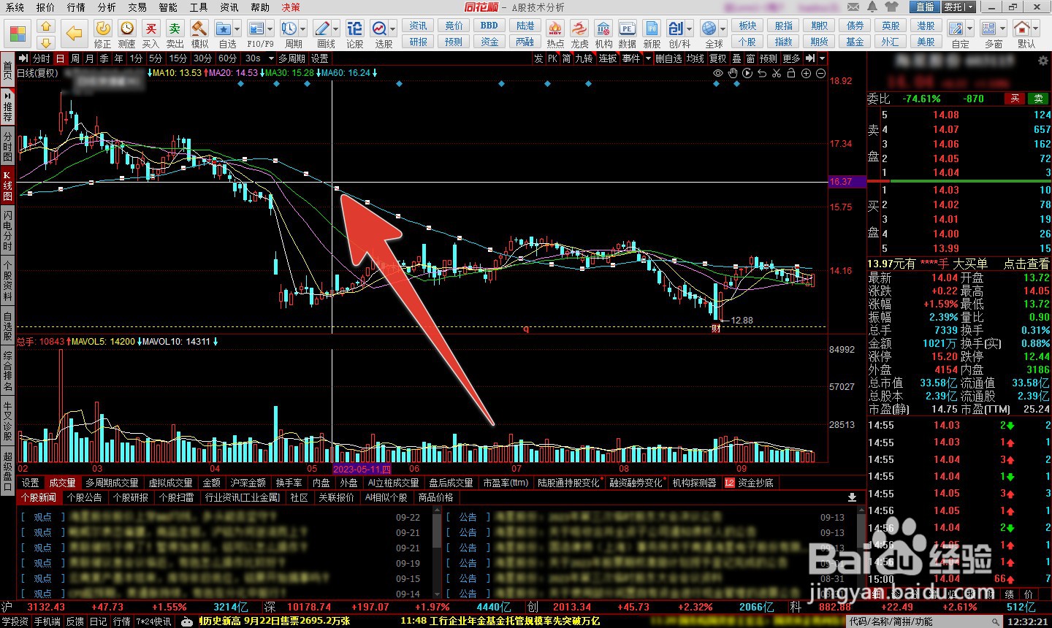This screenshot has height=628, width=1052.
Task: Click the red 买 button in order book
Action: pyautogui.click(x=1014, y=99)
